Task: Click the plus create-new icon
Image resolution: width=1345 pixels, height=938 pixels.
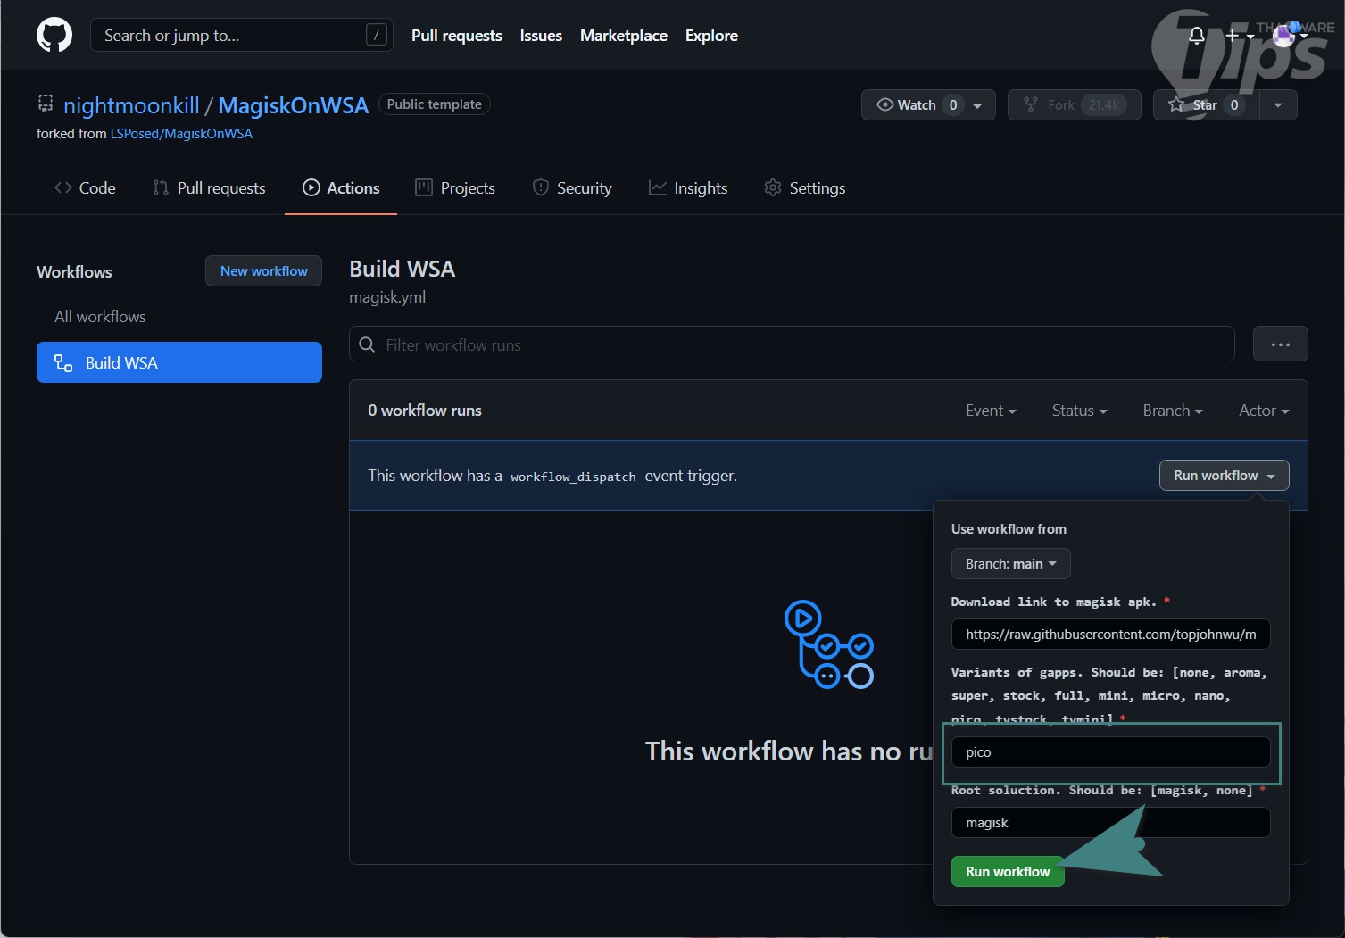Action: (x=1233, y=36)
